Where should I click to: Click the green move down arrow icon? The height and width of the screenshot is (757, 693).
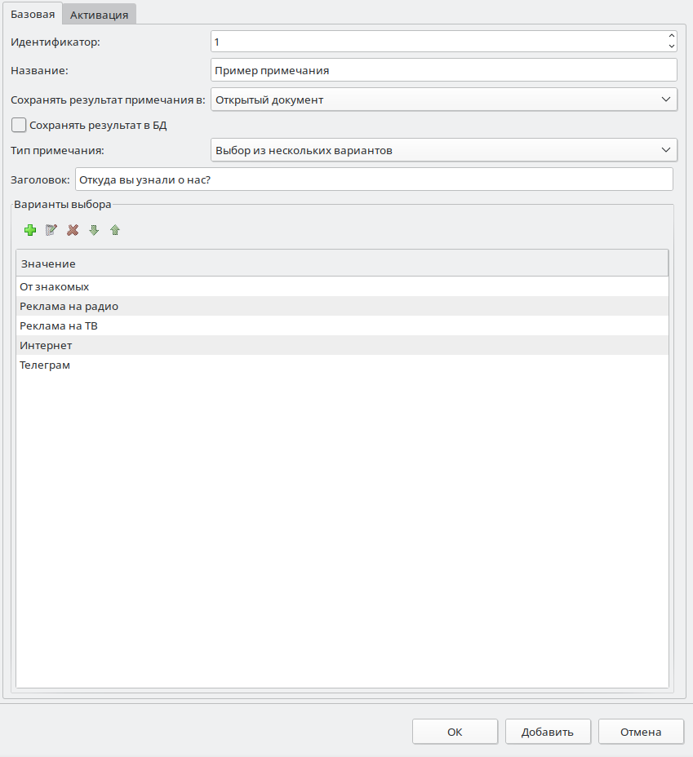[x=94, y=231]
